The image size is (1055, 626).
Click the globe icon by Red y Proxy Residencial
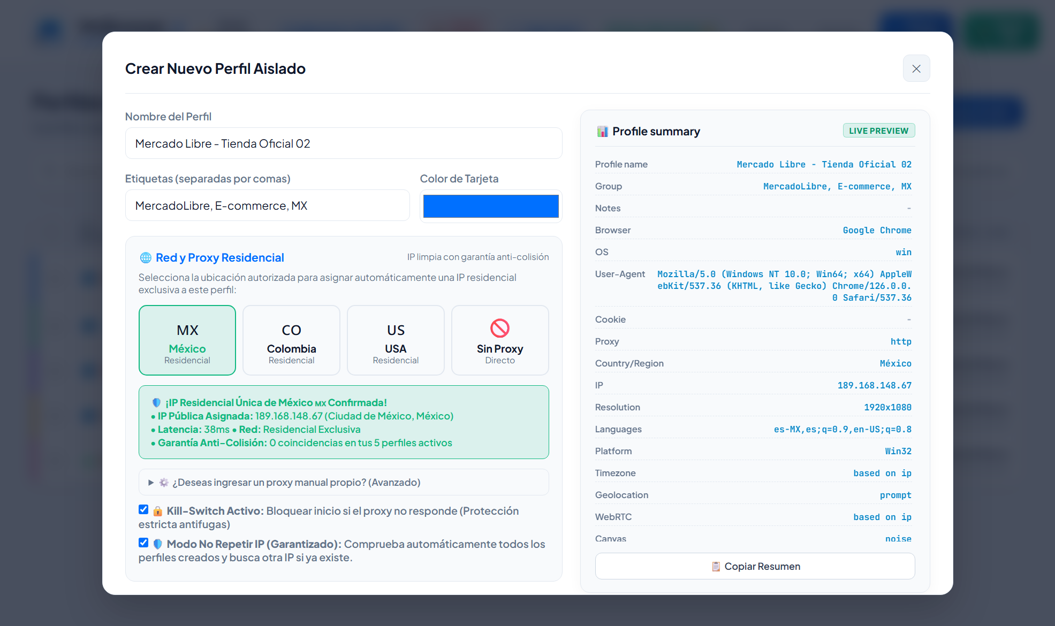coord(146,257)
